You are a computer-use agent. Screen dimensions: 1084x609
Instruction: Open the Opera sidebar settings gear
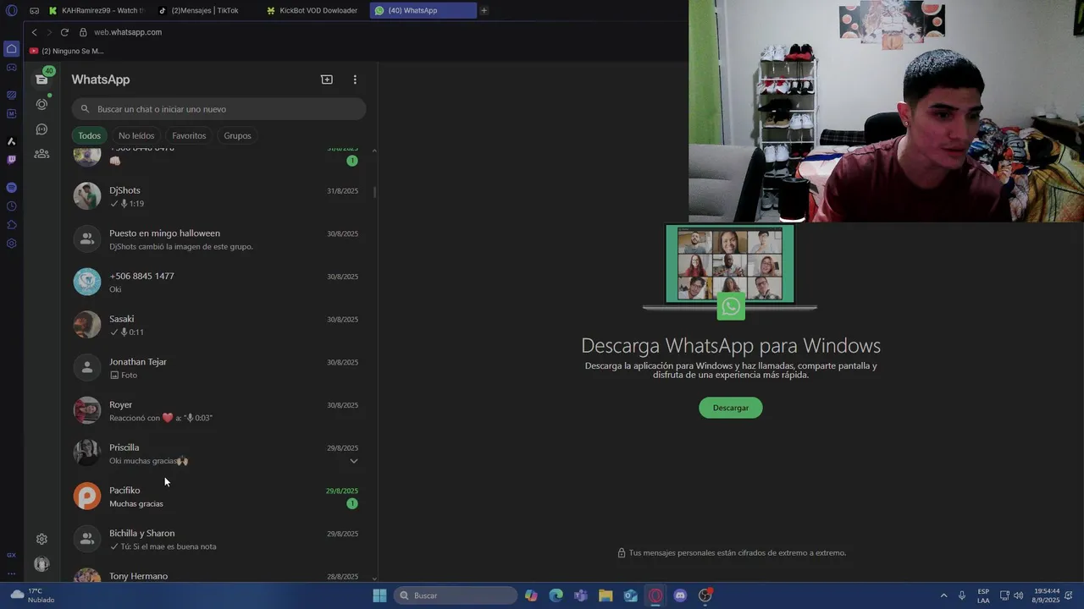coord(11,244)
